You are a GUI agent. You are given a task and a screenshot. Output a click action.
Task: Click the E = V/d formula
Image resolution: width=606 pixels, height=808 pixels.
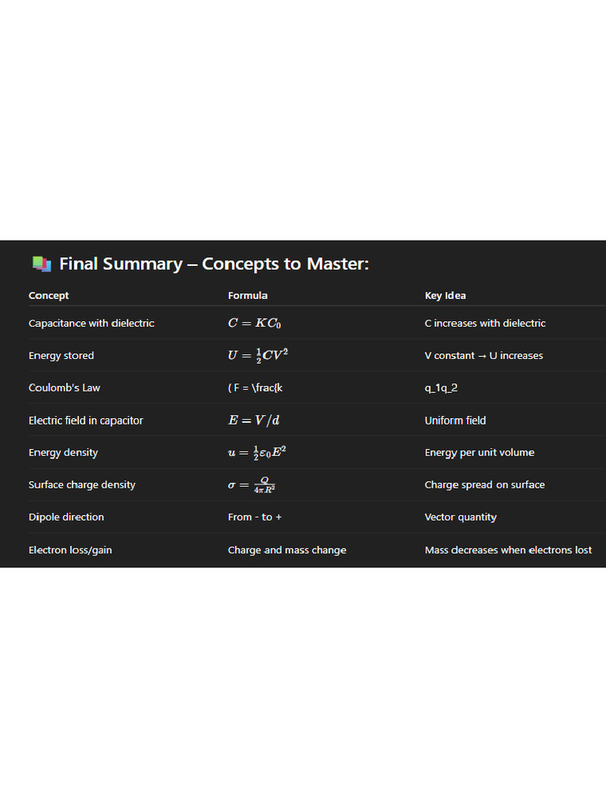pos(254,421)
